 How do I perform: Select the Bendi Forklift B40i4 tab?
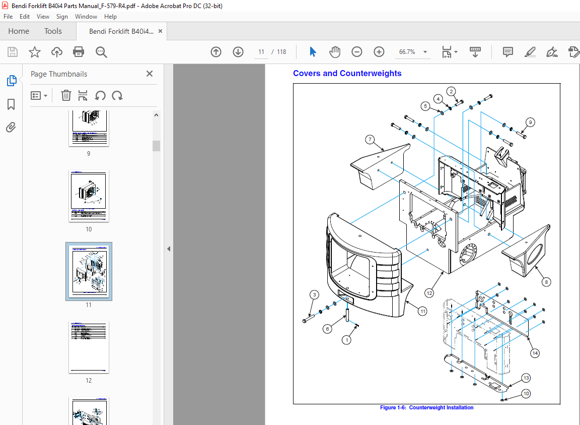tap(121, 31)
